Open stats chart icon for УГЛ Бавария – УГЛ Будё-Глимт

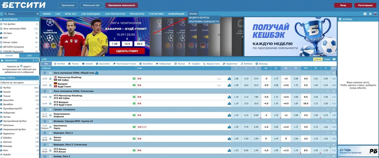click(229, 103)
